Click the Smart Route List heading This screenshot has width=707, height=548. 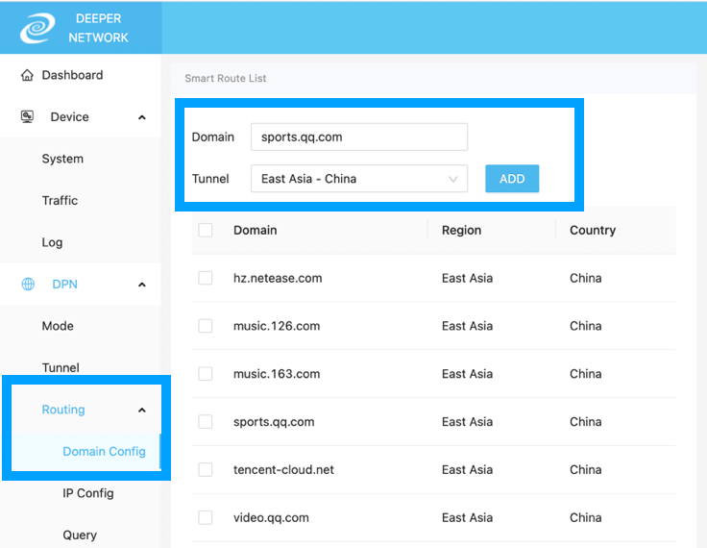226,78
